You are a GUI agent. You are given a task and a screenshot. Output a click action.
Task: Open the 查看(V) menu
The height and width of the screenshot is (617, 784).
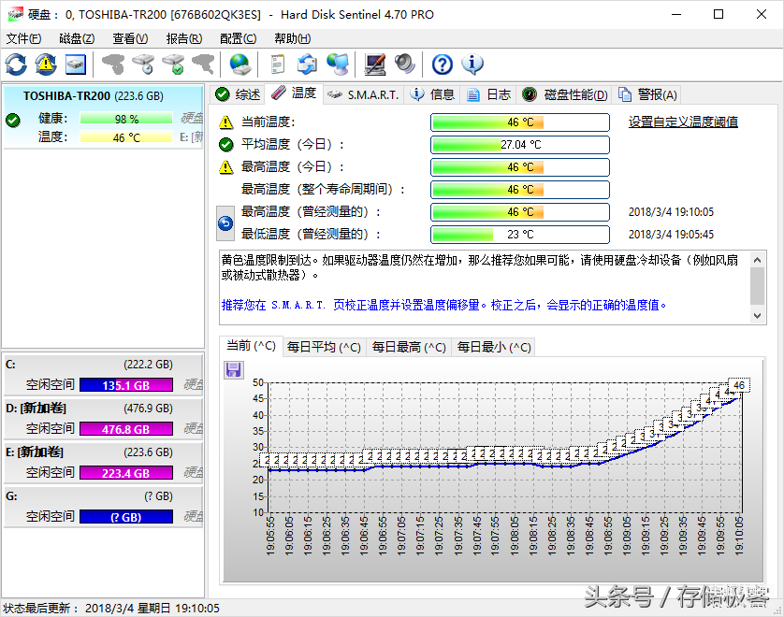[x=130, y=38]
